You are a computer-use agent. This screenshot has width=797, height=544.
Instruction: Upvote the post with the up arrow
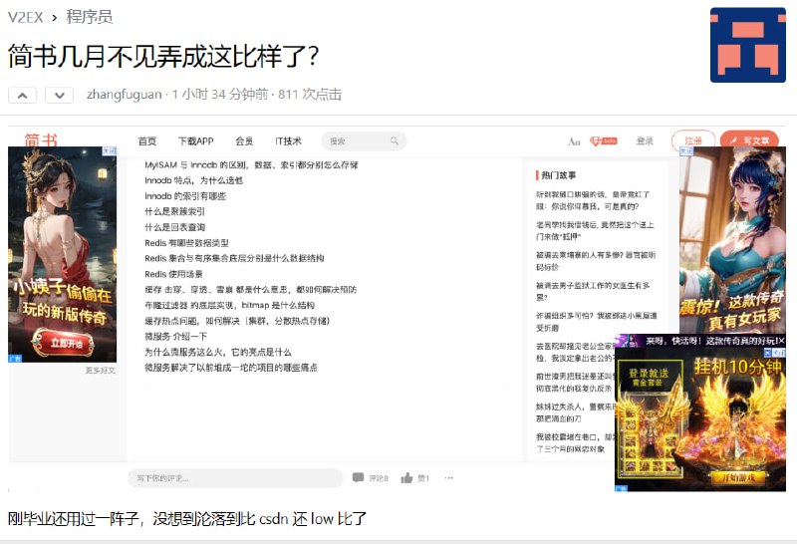22,95
